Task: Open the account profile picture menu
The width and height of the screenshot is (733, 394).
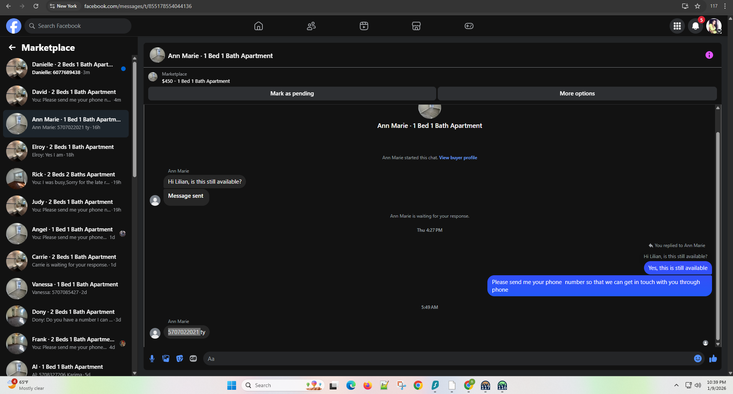Action: [x=714, y=26]
